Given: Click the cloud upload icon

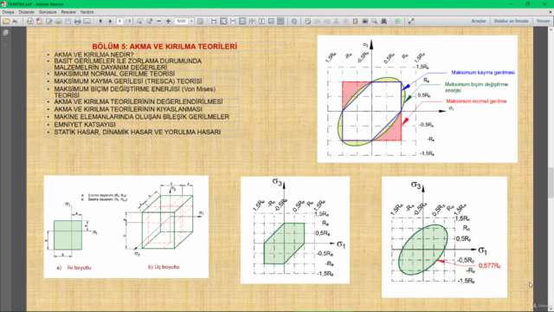Looking at the screenshot, I should 58,21.
